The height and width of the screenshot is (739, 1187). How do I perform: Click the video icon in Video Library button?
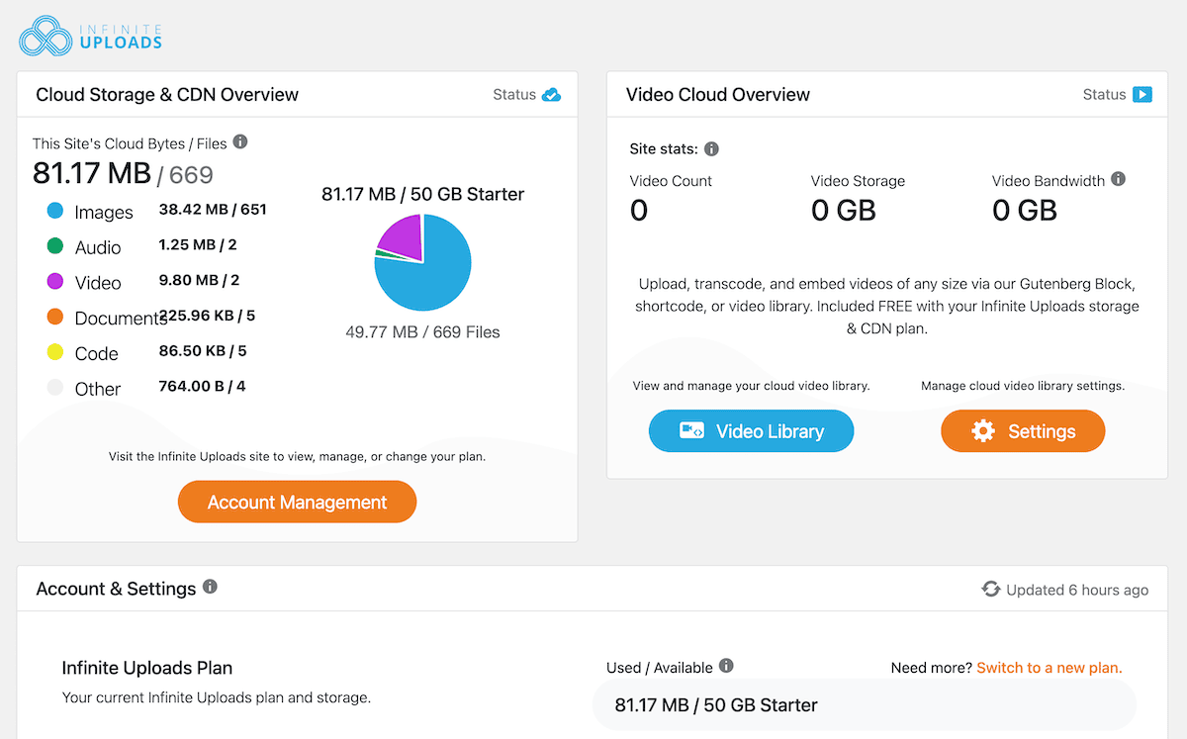[691, 431]
